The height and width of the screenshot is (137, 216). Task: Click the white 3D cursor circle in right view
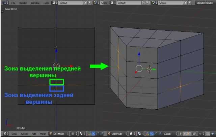pyautogui.click(x=139, y=68)
